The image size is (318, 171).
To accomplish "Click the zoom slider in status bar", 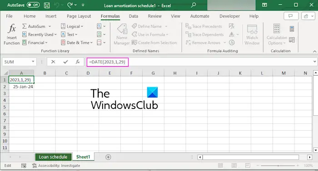I will click(x=278, y=166).
